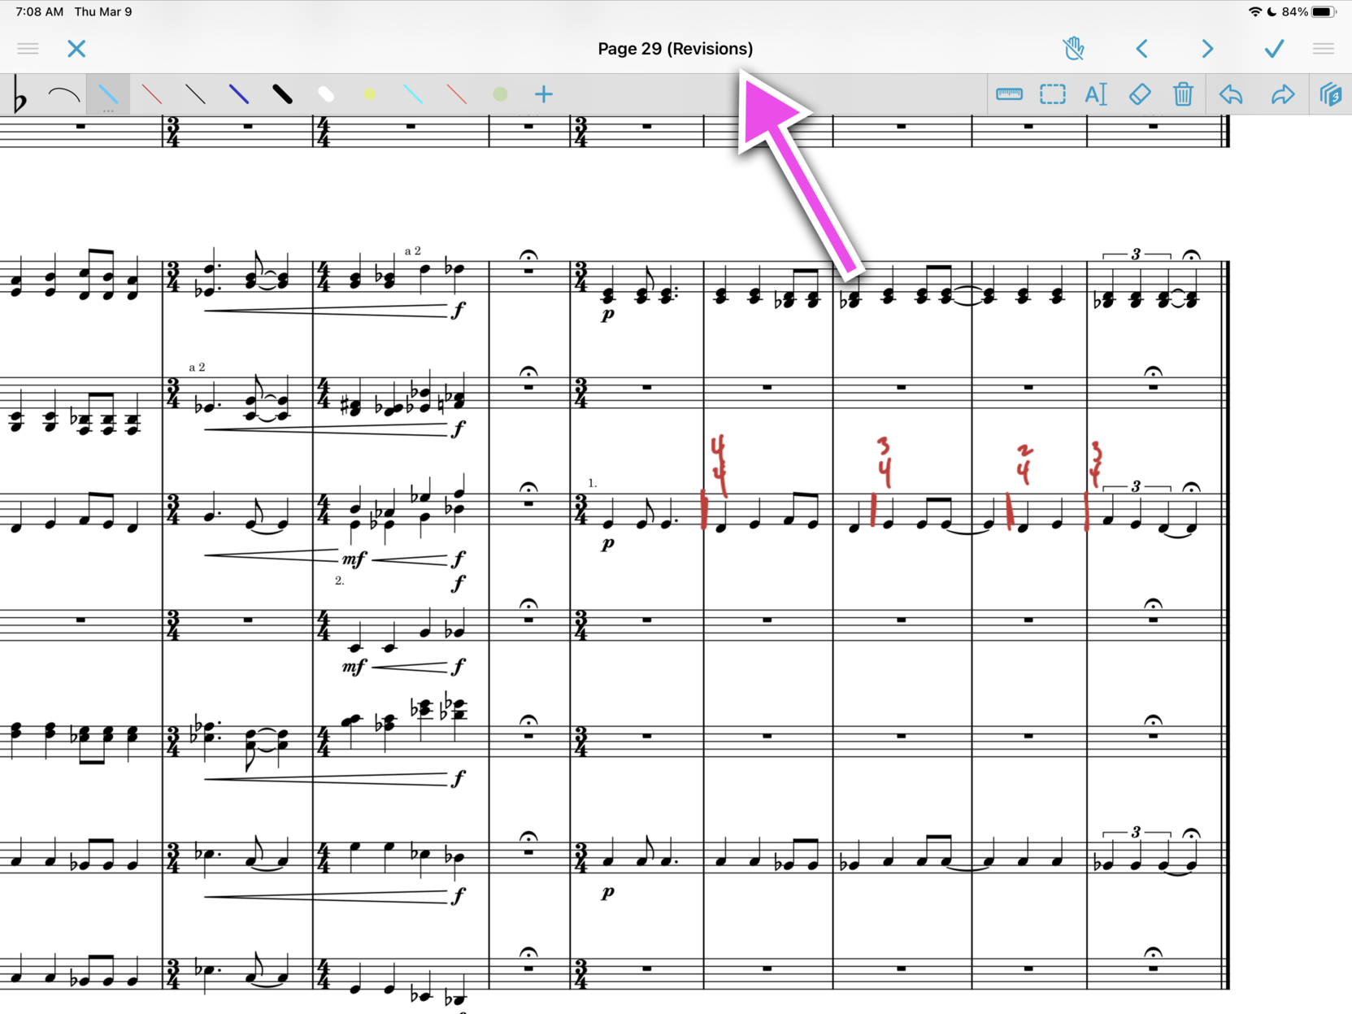
Task: Choose the ruler straight-line tool
Action: pyautogui.click(x=1008, y=94)
